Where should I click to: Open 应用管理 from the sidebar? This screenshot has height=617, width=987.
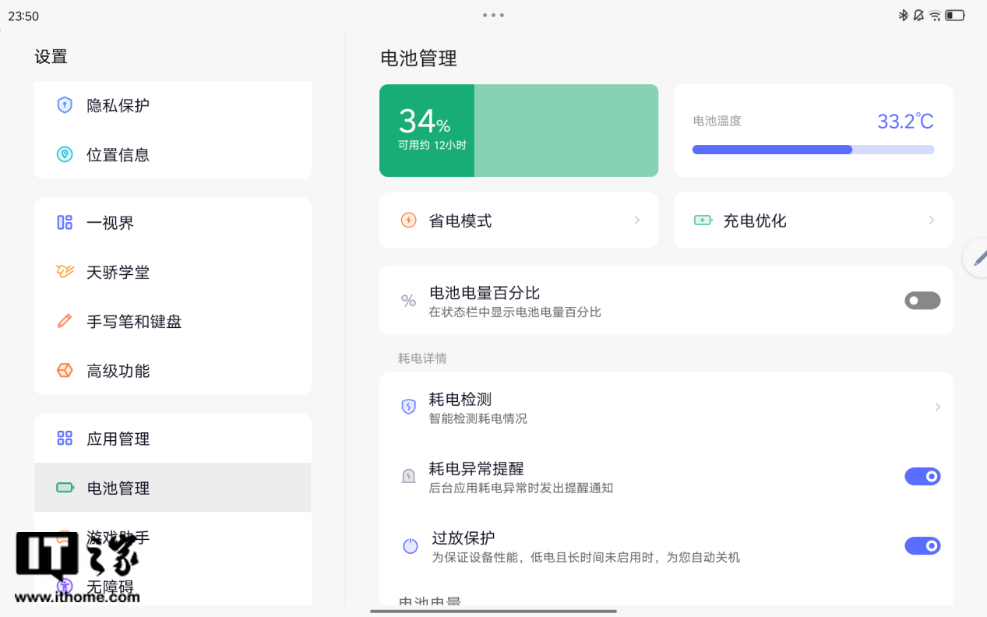click(x=172, y=439)
